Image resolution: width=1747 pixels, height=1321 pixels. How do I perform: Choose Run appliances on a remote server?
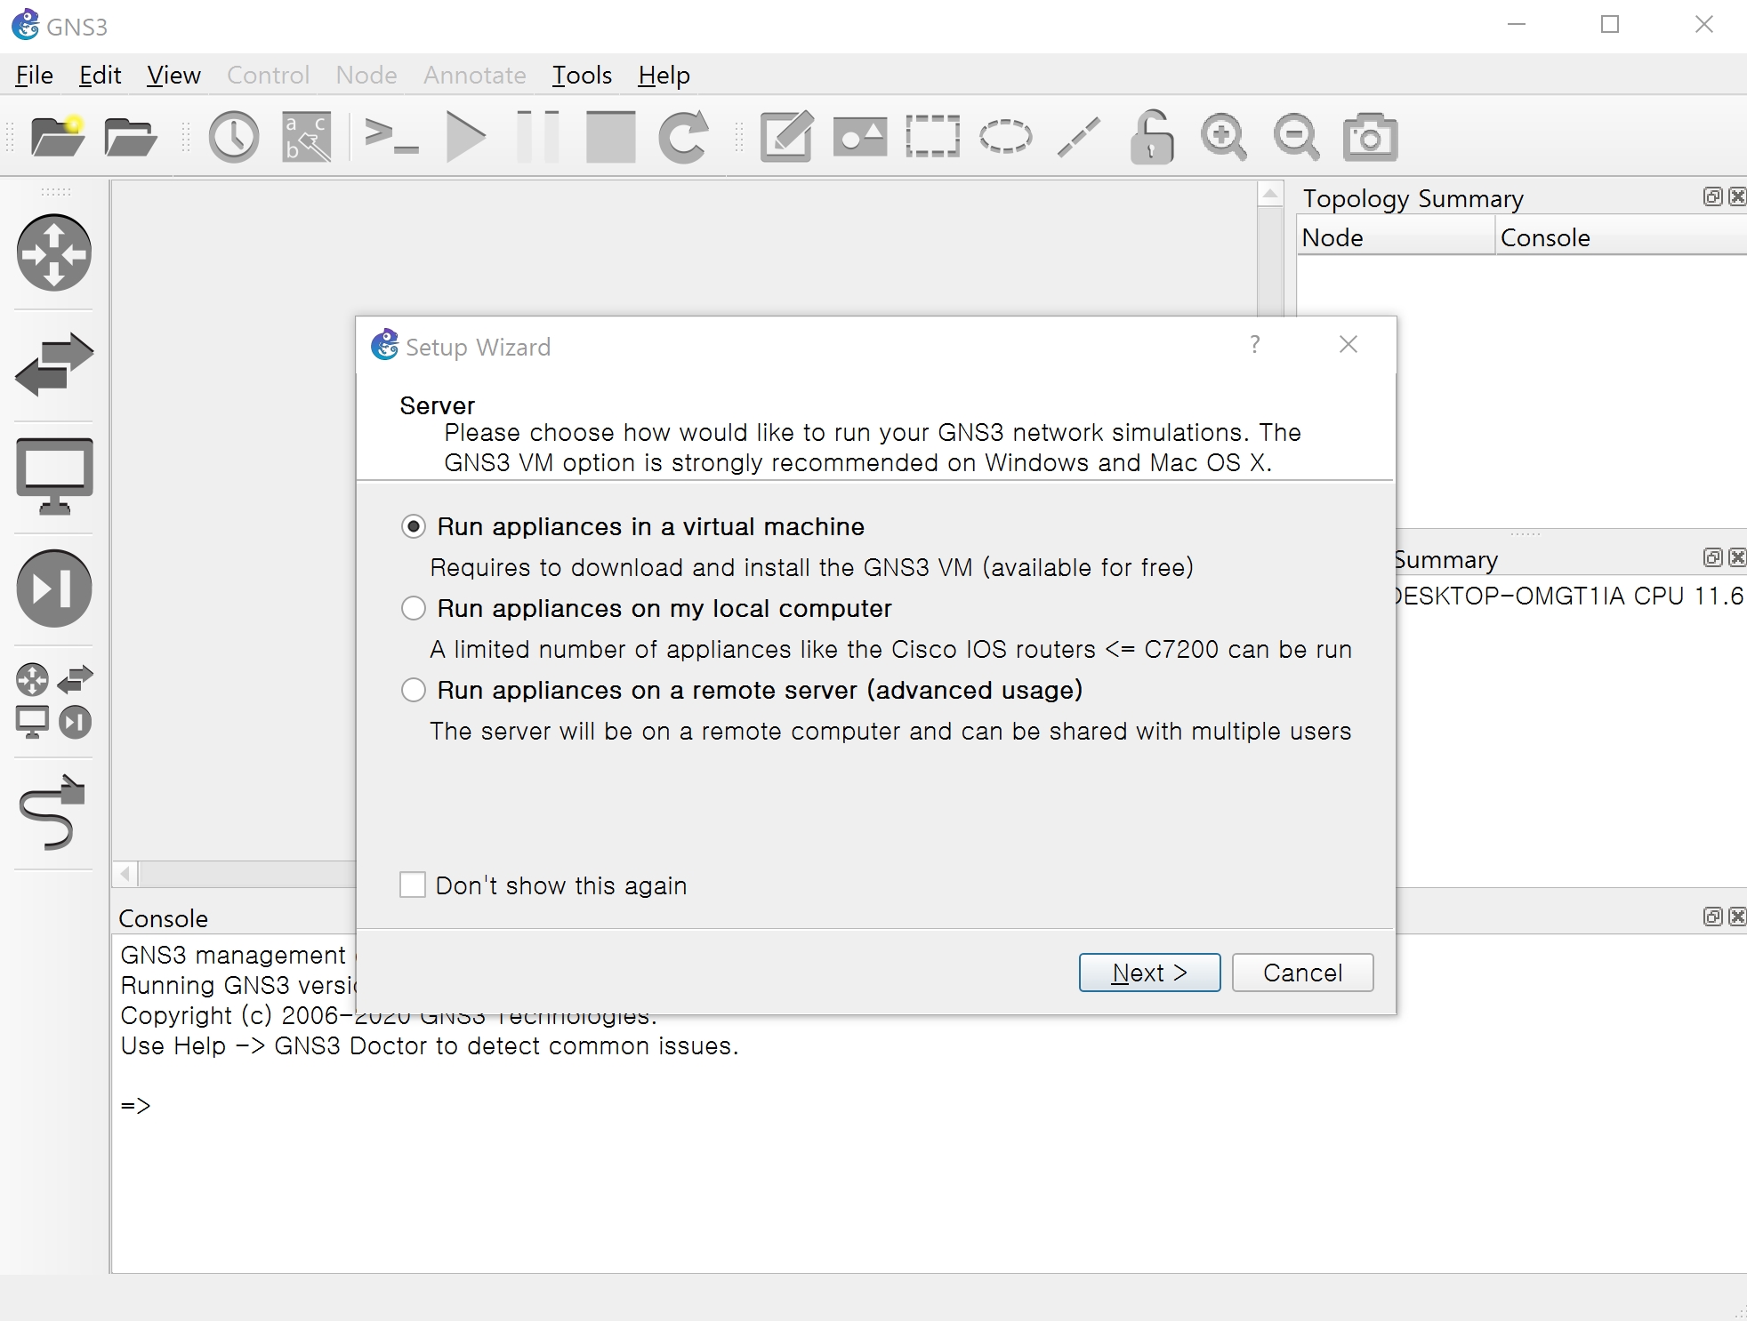click(x=414, y=690)
